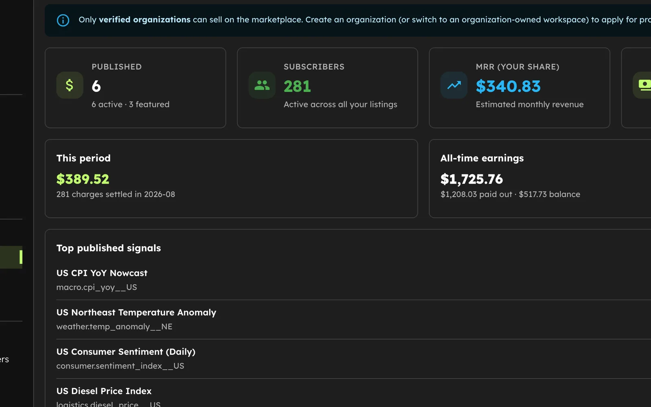The image size is (651, 407).
Task: Click the This period amount $389.52
Action: (83, 179)
